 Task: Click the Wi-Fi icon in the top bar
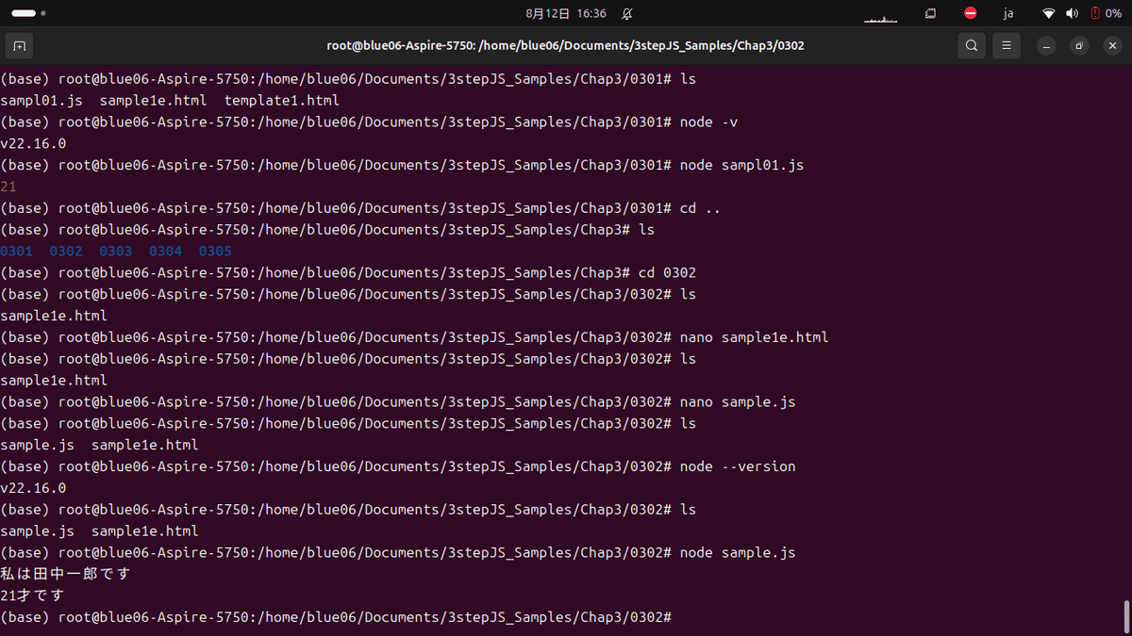click(x=1047, y=13)
